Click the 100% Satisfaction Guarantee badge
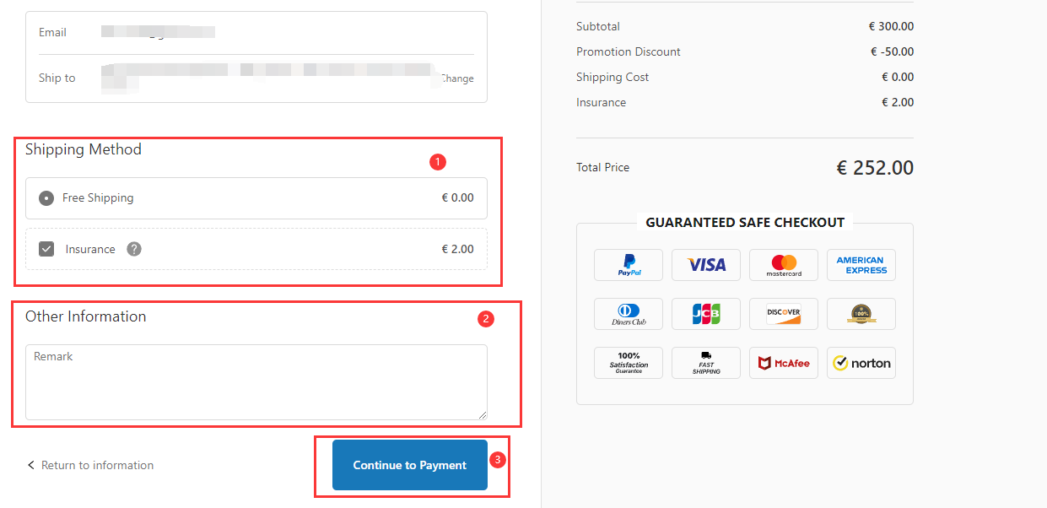This screenshot has height=508, width=1047. click(x=629, y=363)
